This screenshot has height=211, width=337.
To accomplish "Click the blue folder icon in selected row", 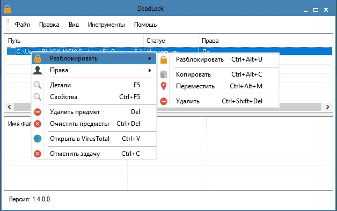I will point(11,51).
